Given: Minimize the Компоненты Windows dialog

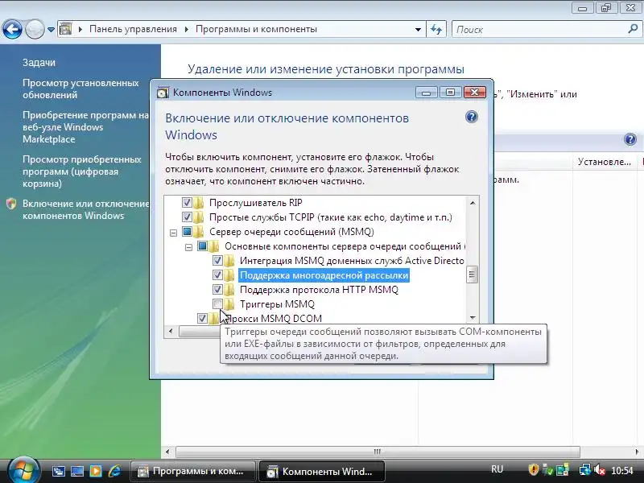Looking at the screenshot, I should click(x=426, y=93).
